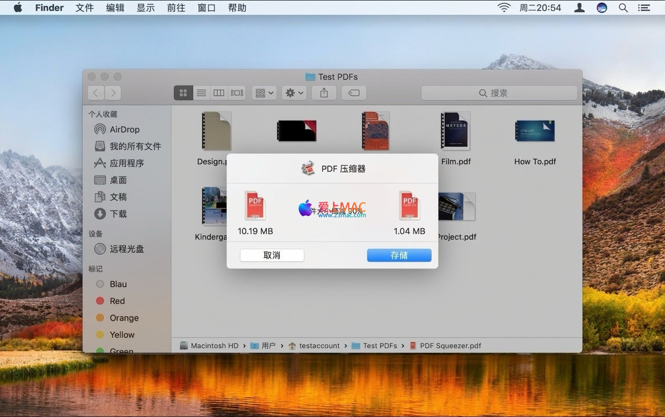665x417 pixels.
Task: Open Spotlight search in menu bar
Action: (623, 8)
